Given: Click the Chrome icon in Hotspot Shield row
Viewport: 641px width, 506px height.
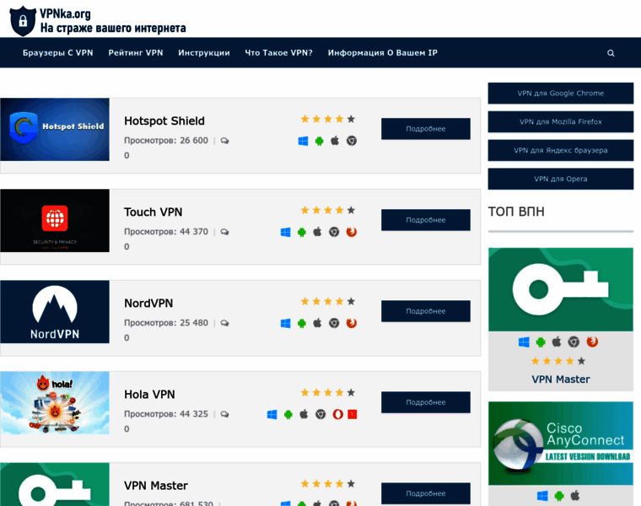Looking at the screenshot, I should 352,141.
